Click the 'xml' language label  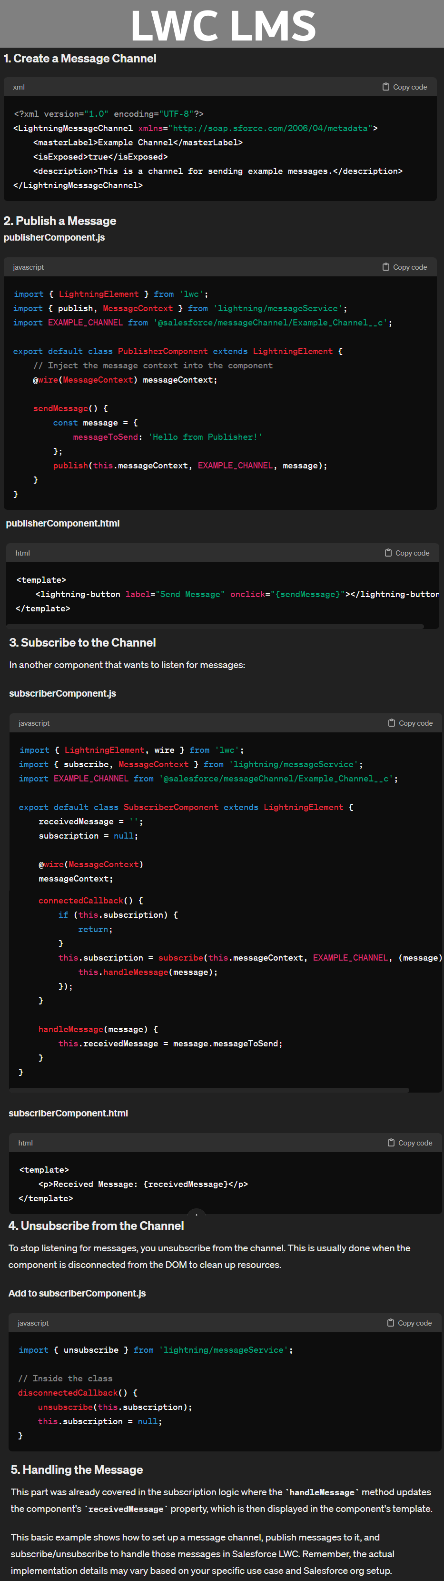click(19, 87)
